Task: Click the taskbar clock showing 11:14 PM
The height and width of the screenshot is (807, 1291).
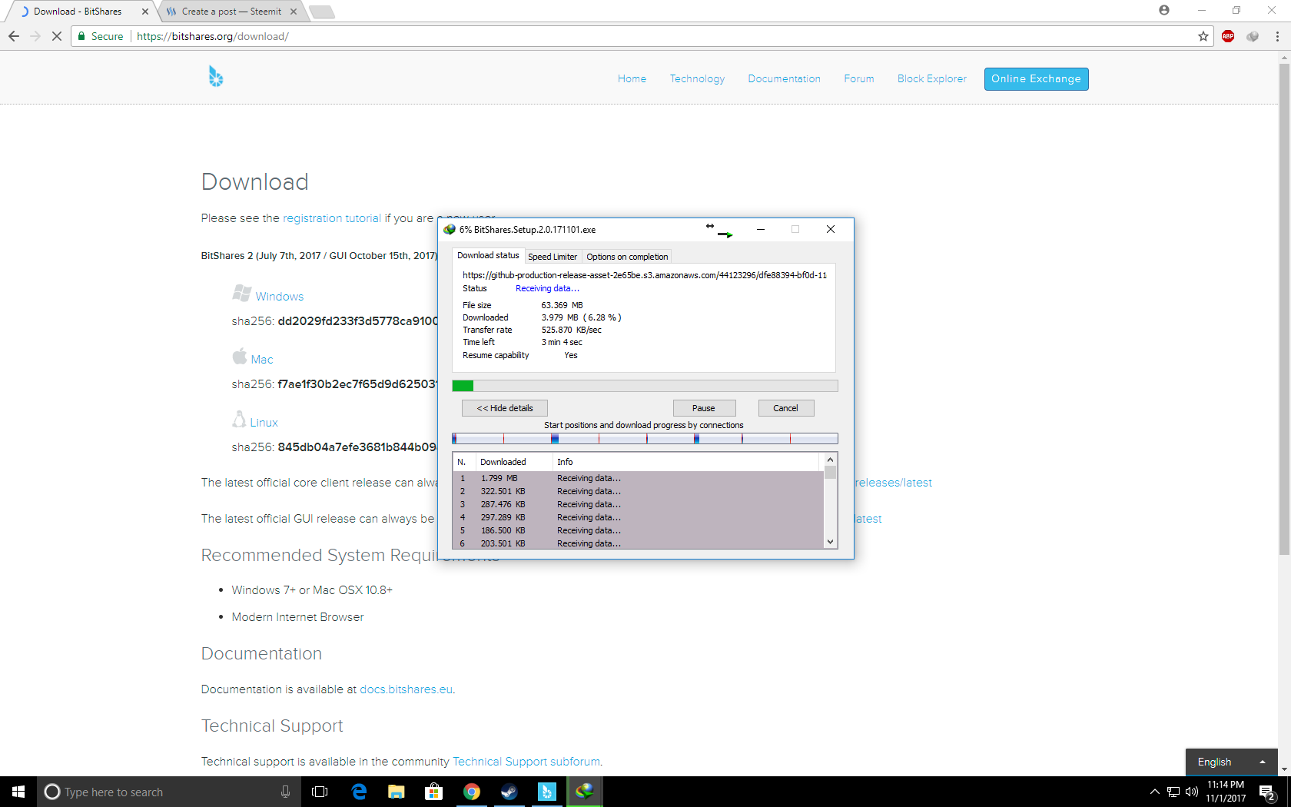Action: click(x=1226, y=792)
